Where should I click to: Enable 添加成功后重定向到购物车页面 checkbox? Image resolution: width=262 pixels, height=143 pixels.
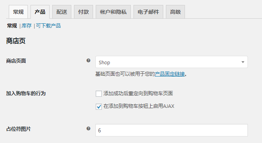coord(99,94)
